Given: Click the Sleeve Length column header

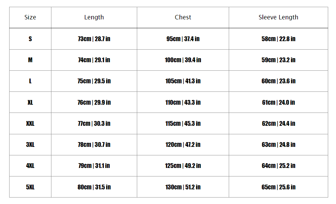Looking at the screenshot, I should [x=278, y=17].
